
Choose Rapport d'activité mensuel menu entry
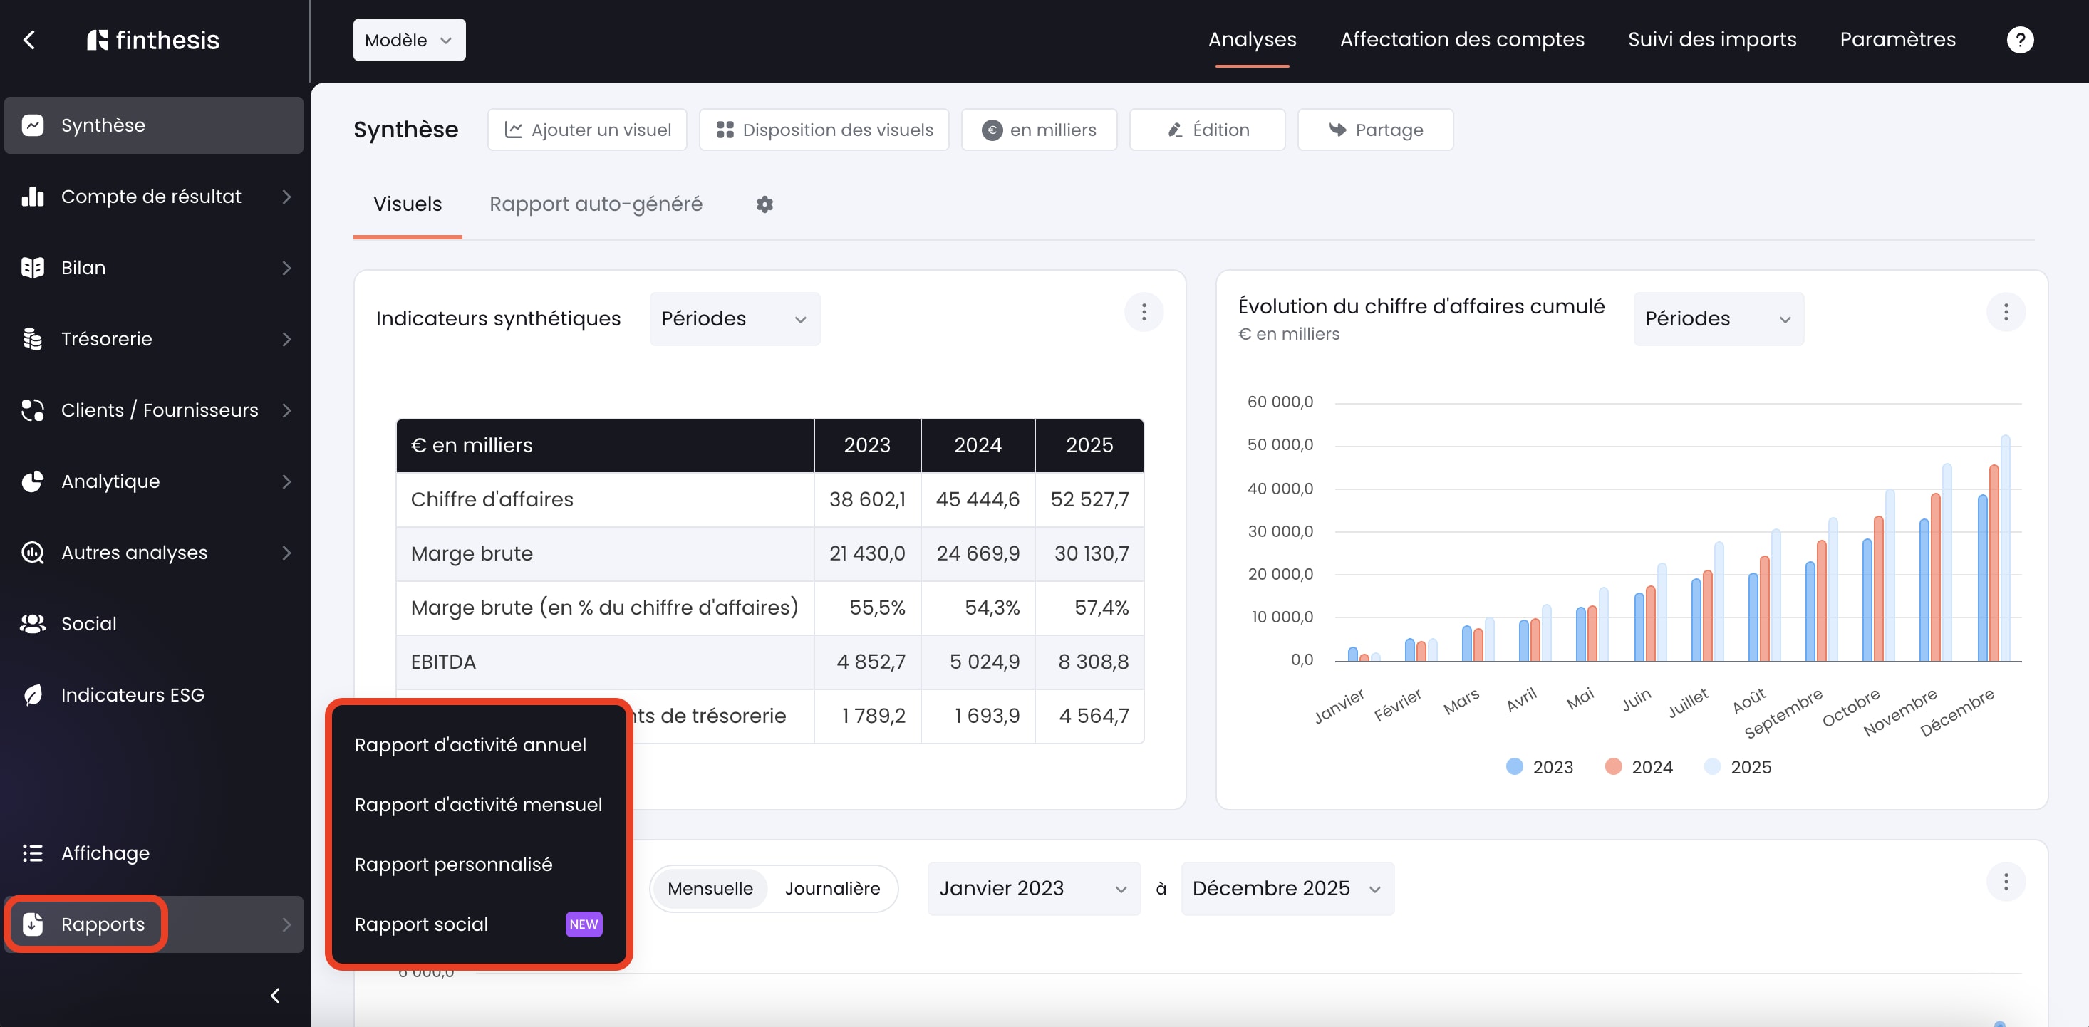click(479, 805)
